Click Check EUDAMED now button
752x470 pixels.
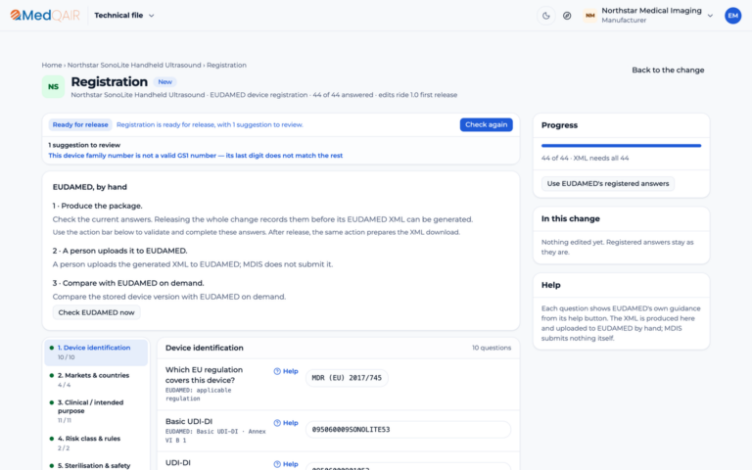(x=96, y=312)
